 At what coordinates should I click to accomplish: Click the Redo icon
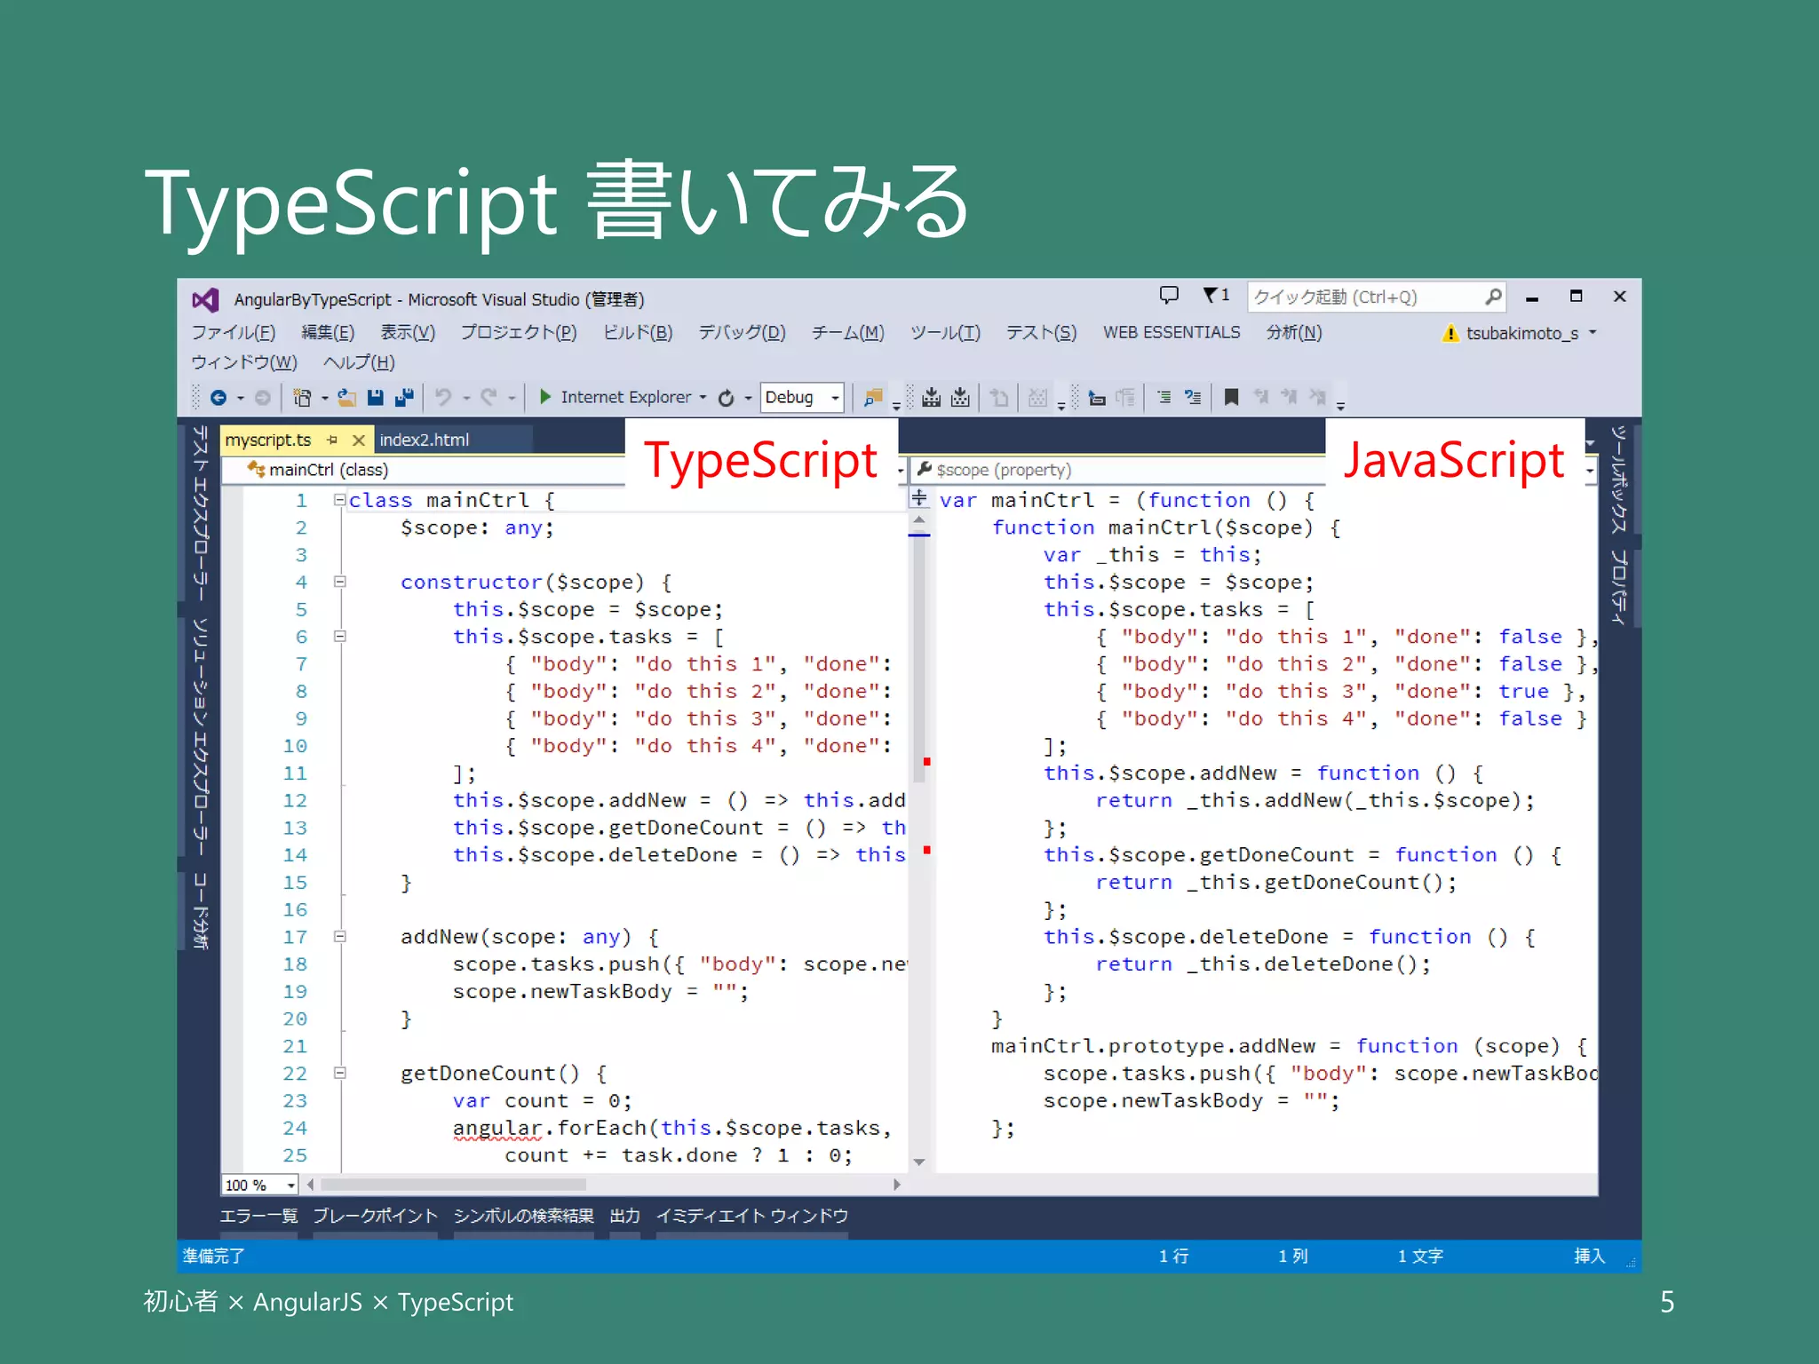pos(489,398)
